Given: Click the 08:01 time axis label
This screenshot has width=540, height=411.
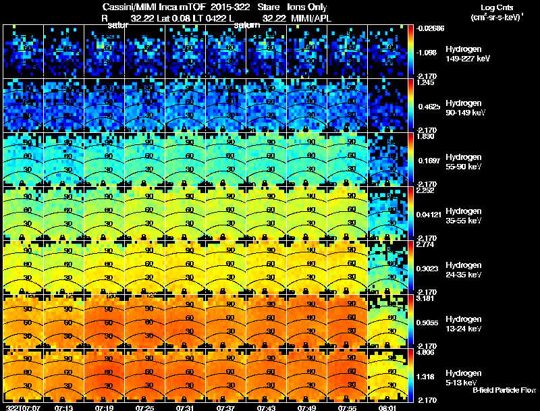Looking at the screenshot, I should (387, 408).
